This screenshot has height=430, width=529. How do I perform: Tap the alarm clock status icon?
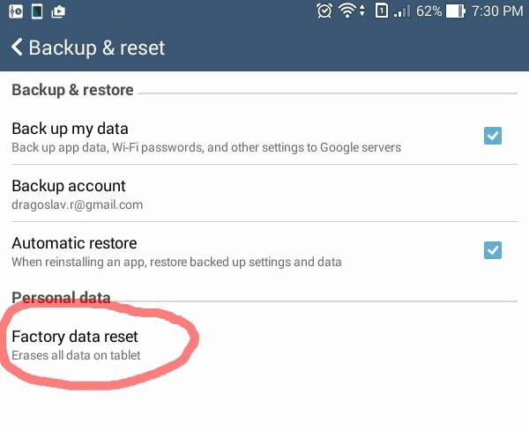pos(324,11)
